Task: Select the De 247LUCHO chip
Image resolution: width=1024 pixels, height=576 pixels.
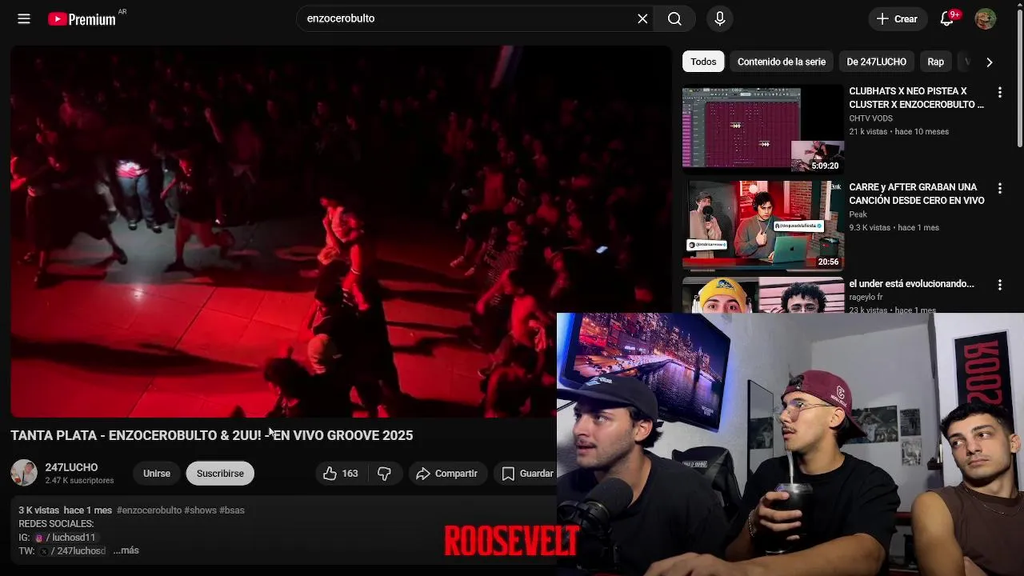Action: (876, 62)
